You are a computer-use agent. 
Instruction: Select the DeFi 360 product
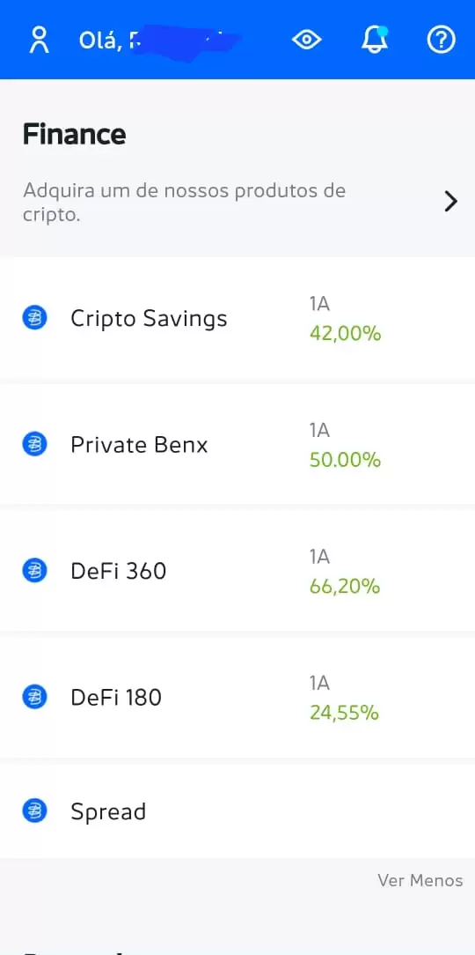coord(237,571)
